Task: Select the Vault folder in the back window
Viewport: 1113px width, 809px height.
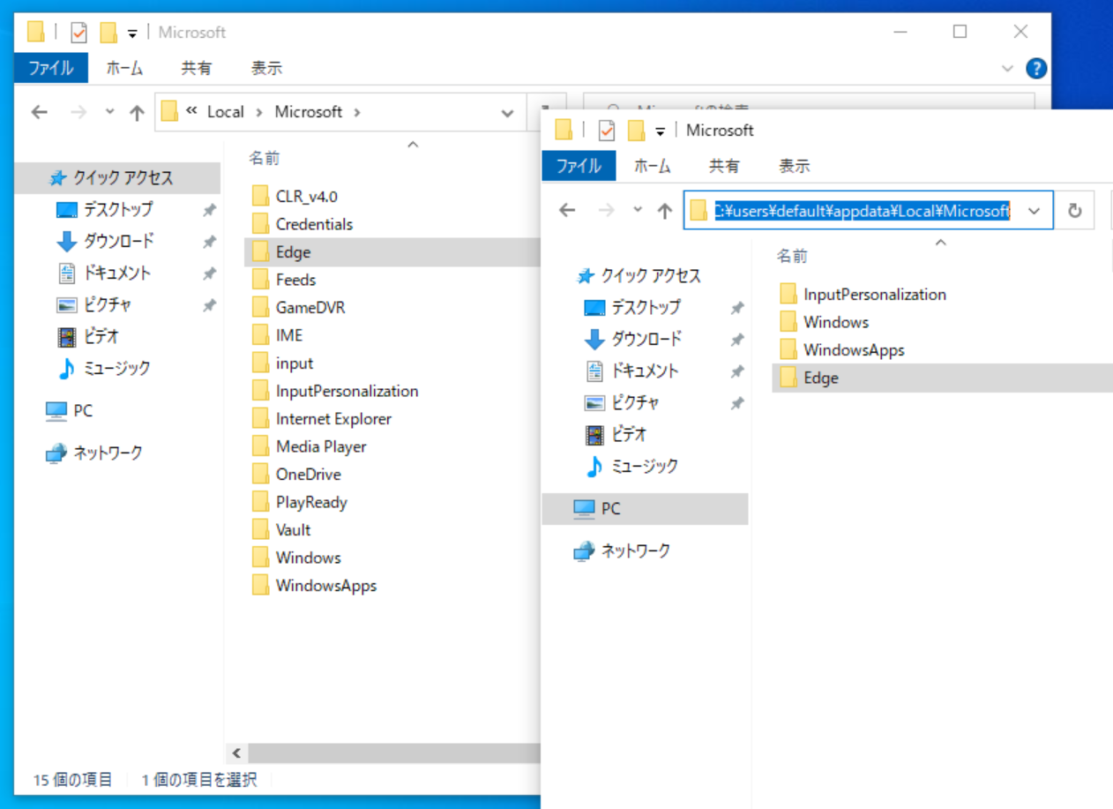Action: point(293,530)
